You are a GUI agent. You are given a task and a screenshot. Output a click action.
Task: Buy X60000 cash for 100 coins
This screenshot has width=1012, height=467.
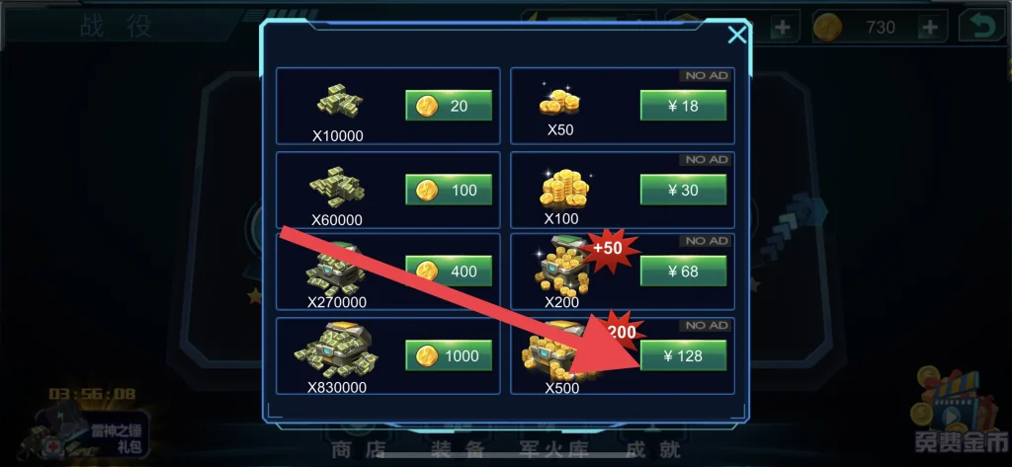(449, 190)
